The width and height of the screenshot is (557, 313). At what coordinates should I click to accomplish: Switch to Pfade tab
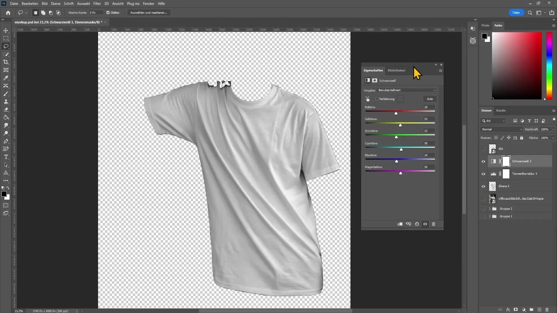[x=485, y=26]
